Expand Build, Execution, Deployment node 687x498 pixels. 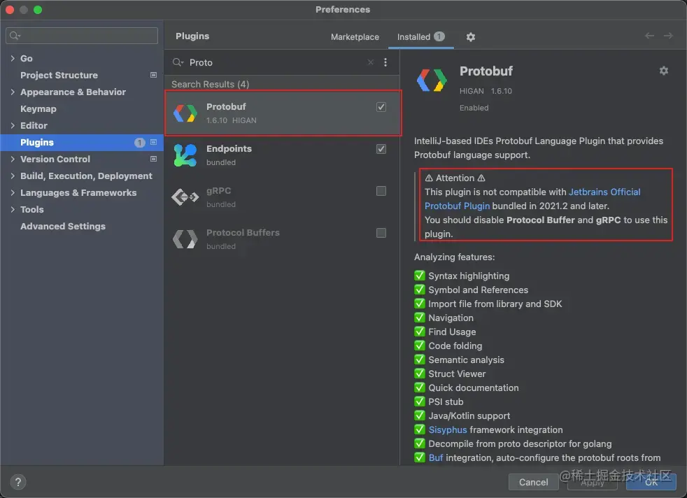(x=13, y=176)
